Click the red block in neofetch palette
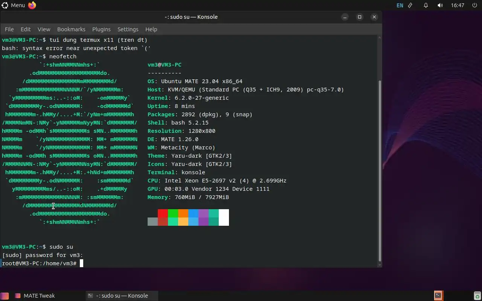The width and height of the screenshot is (482, 301). 163,213
